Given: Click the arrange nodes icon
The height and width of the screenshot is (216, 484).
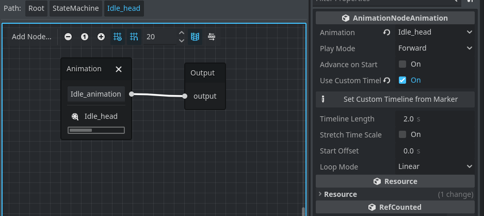Looking at the screenshot, I should coord(212,37).
